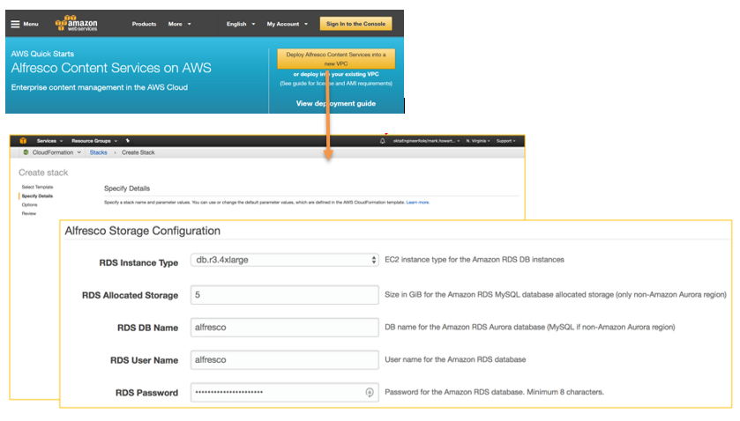Screen dimensions: 740x421
Task: Expand the Resource Groups menu
Action: click(94, 141)
